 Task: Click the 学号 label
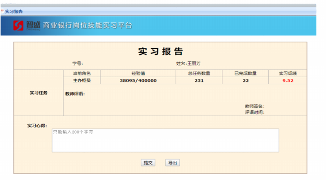(78, 63)
